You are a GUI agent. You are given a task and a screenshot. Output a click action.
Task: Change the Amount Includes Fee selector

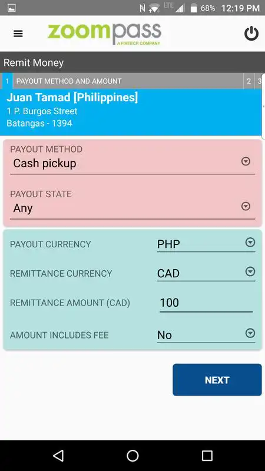206,335
